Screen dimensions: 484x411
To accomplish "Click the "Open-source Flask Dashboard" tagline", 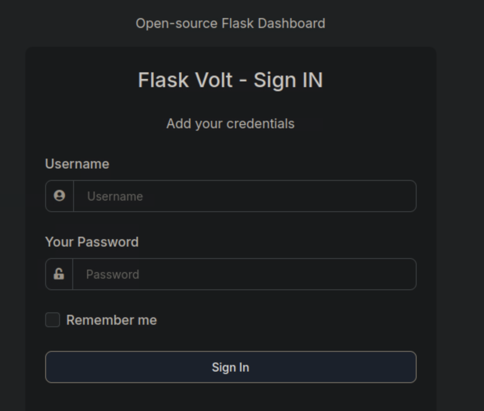I will pyautogui.click(x=230, y=23).
